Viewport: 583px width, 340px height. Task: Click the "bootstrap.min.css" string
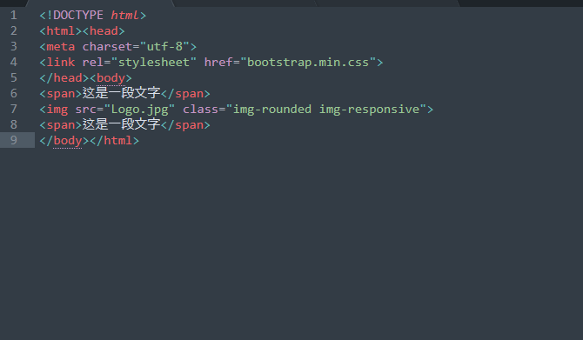(x=308, y=62)
